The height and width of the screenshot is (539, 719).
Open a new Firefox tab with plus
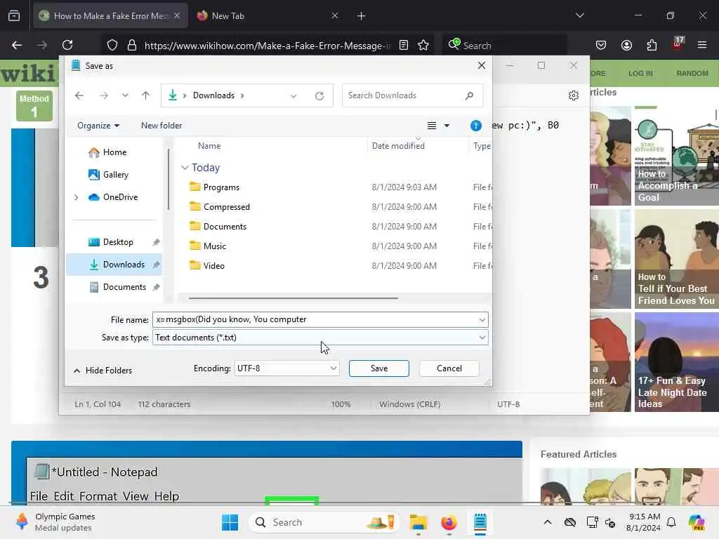362,16
